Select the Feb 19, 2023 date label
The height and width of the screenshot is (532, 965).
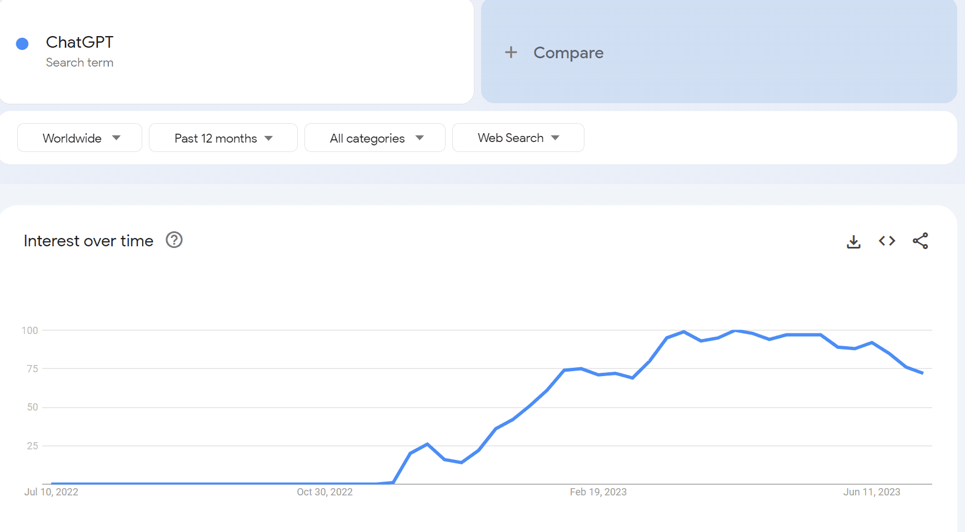pos(598,492)
